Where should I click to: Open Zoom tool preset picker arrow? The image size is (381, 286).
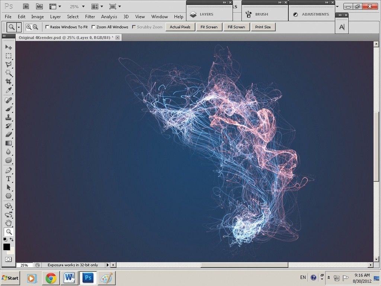(19, 27)
